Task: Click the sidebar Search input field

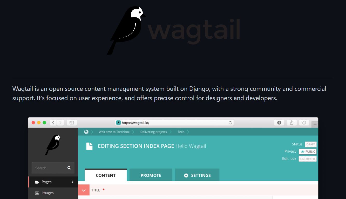Action: click(53, 168)
